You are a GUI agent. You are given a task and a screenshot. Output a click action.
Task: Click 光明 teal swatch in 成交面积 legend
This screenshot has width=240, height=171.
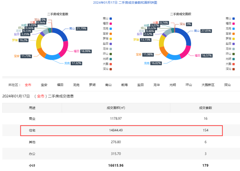coord(234,59)
